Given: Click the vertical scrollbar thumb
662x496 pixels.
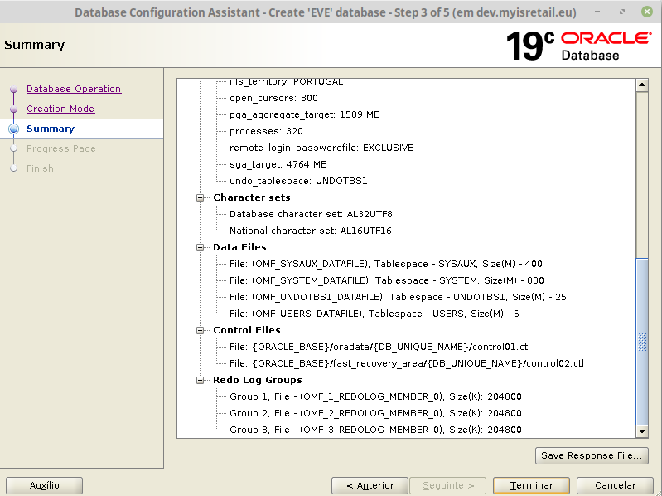Looking at the screenshot, I should pos(642,342).
